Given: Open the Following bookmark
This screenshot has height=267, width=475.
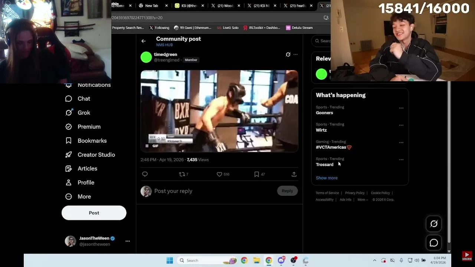Looking at the screenshot, I should 159,28.
